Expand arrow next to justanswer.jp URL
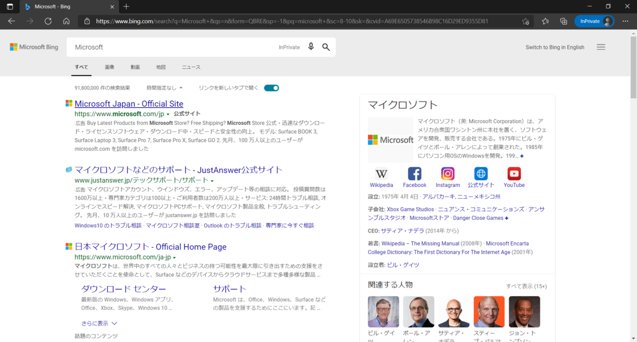 pos(212,181)
